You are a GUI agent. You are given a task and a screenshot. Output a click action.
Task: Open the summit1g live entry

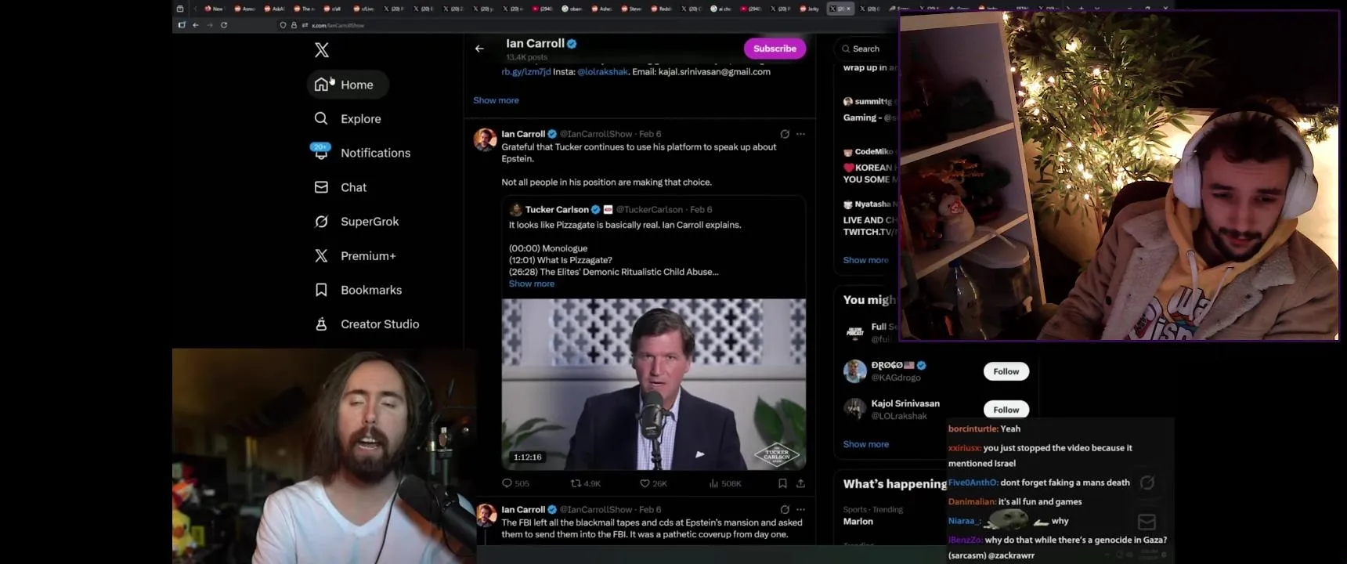pos(869,109)
